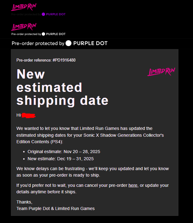Click the purple-colored Purple Dot circle icon
Image resolution: width=193 pixels, height=223 pixels.
43,14
